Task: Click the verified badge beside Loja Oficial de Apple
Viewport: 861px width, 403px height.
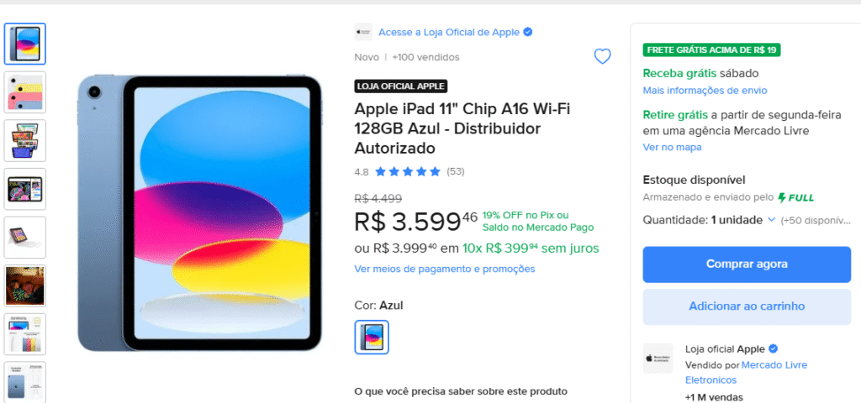Action: (528, 33)
